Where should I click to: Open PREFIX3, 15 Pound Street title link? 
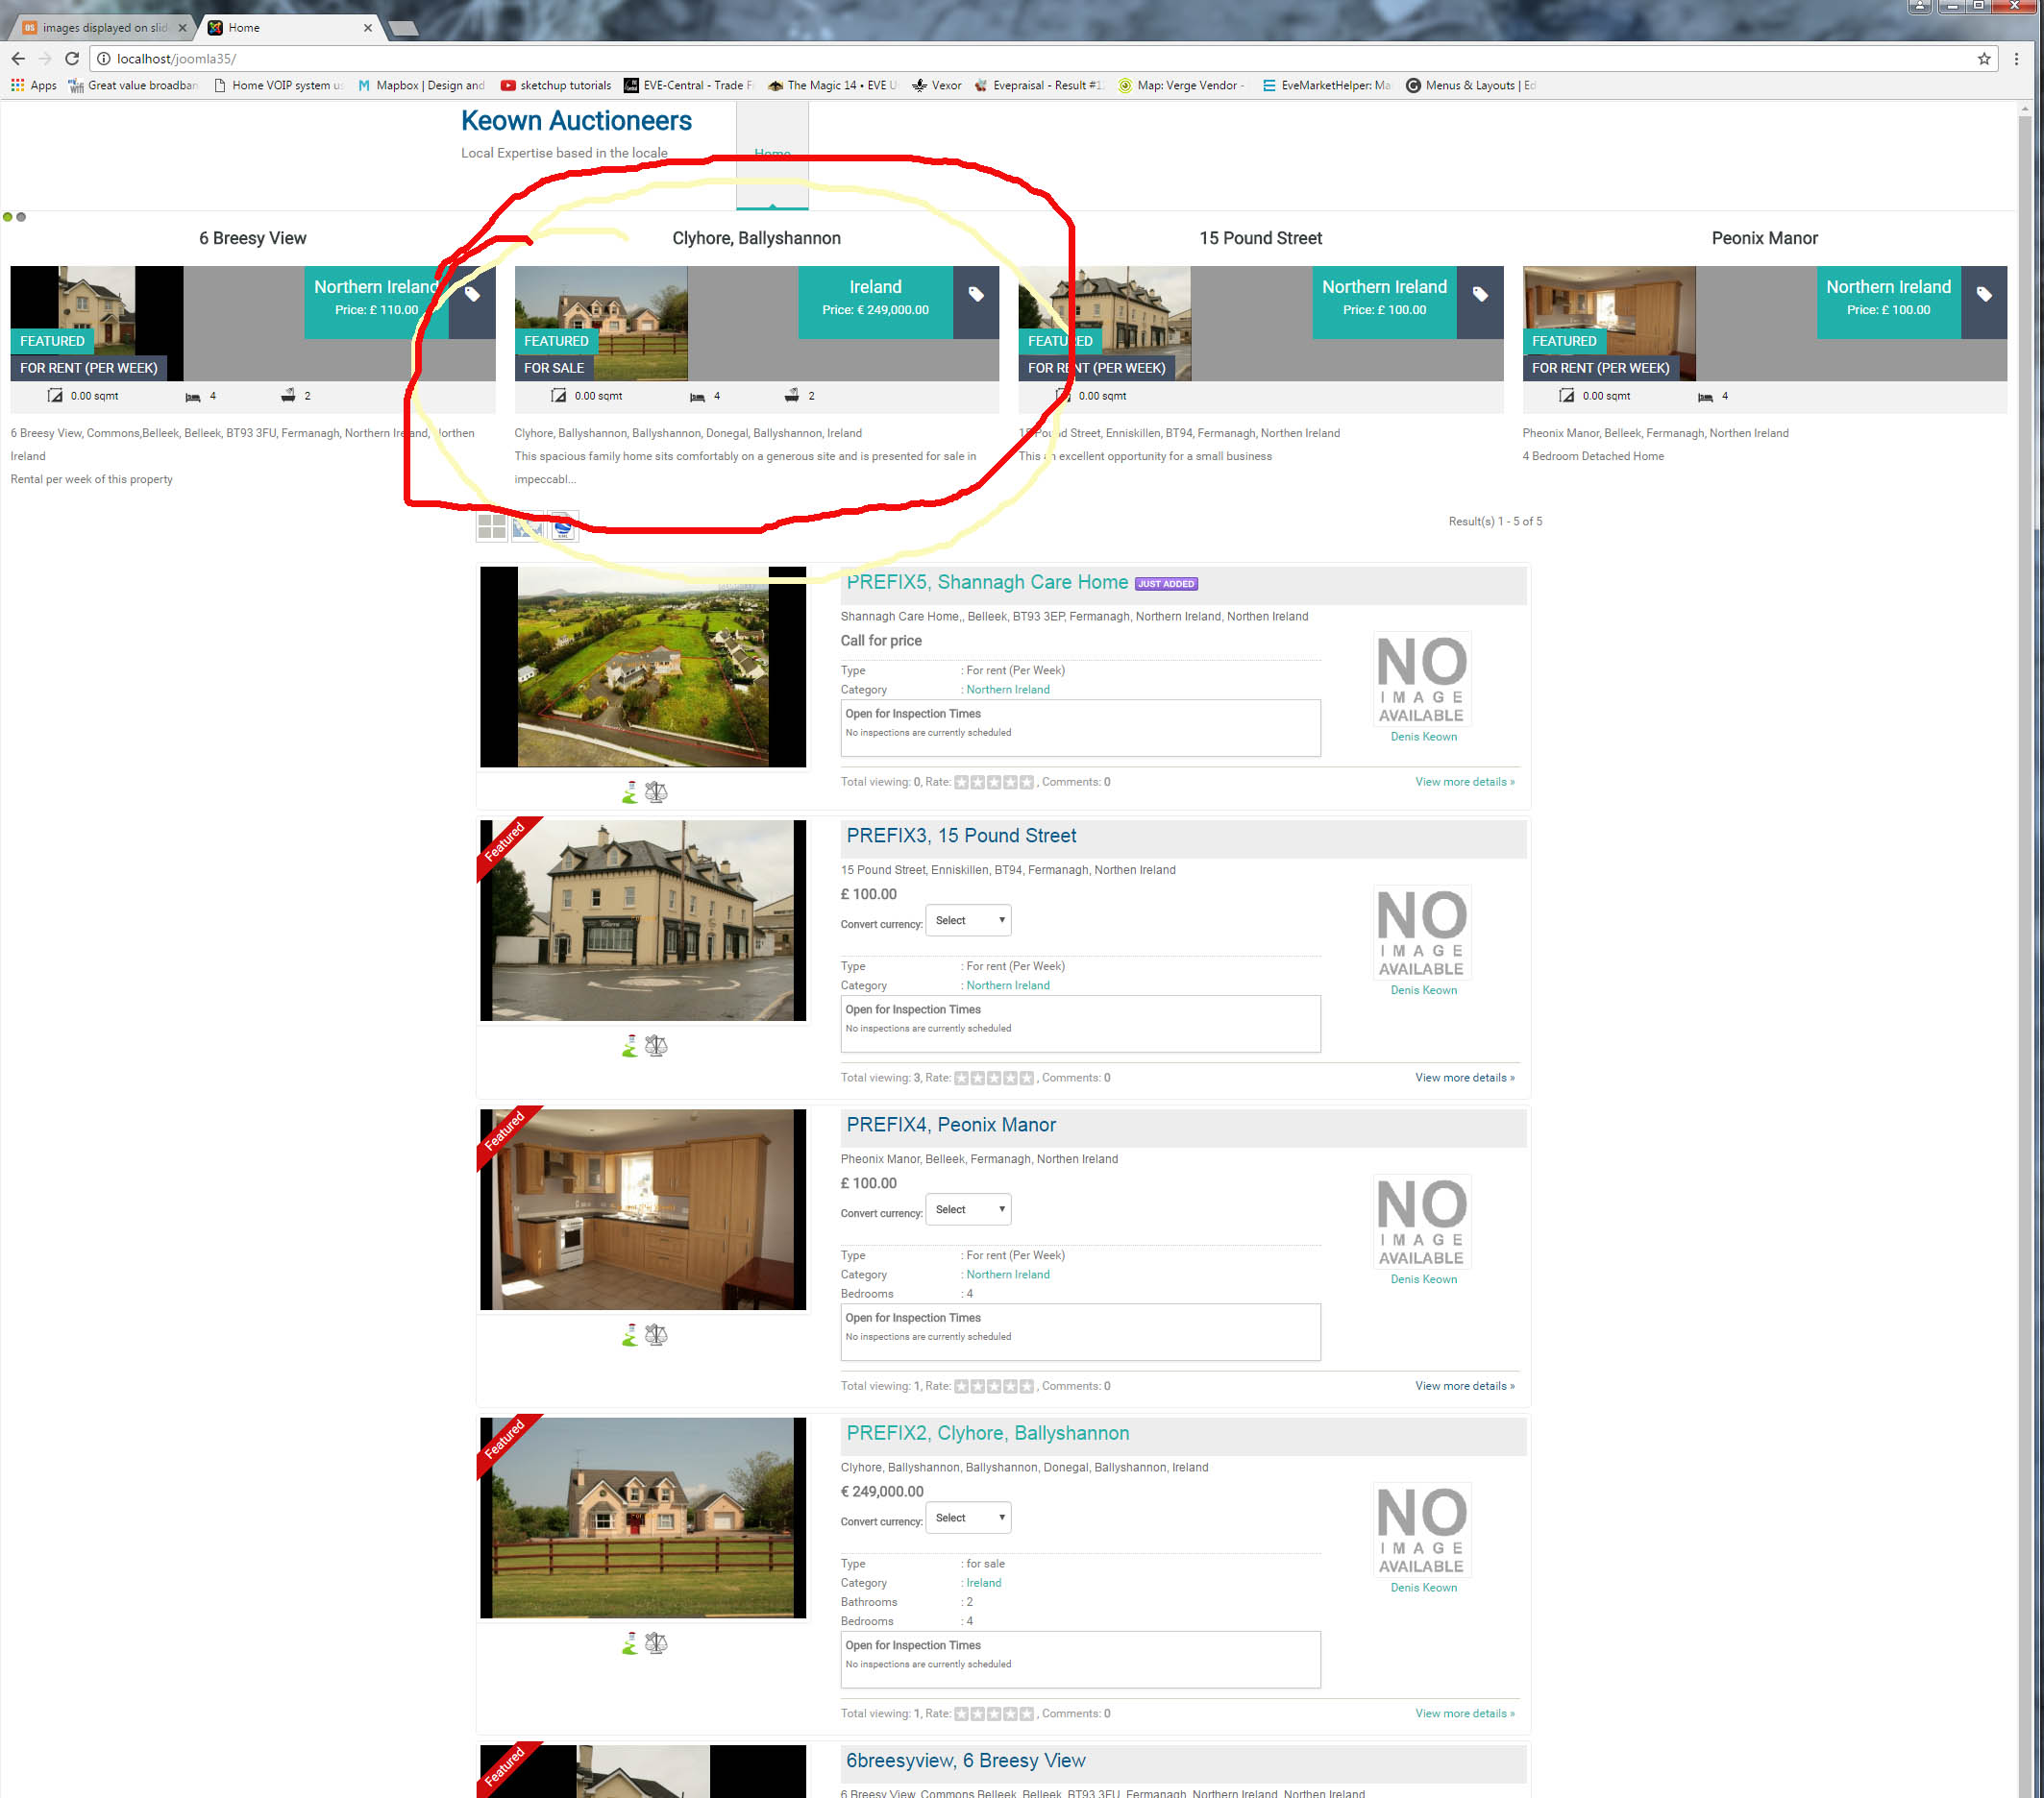point(961,837)
